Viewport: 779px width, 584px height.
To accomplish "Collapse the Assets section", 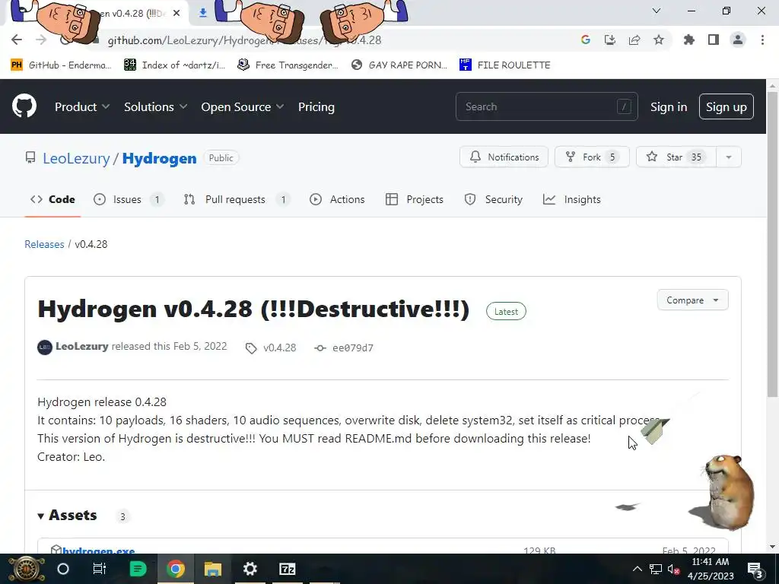I will [x=67, y=516].
